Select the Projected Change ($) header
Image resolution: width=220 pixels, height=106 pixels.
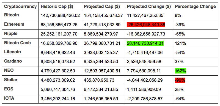click(149, 6)
